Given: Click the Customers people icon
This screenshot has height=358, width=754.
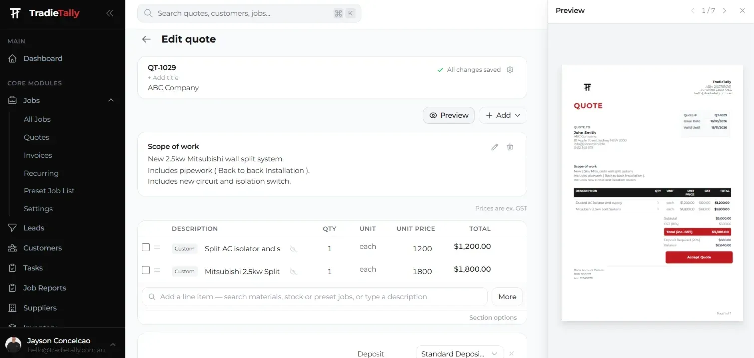Looking at the screenshot, I should [x=13, y=248].
